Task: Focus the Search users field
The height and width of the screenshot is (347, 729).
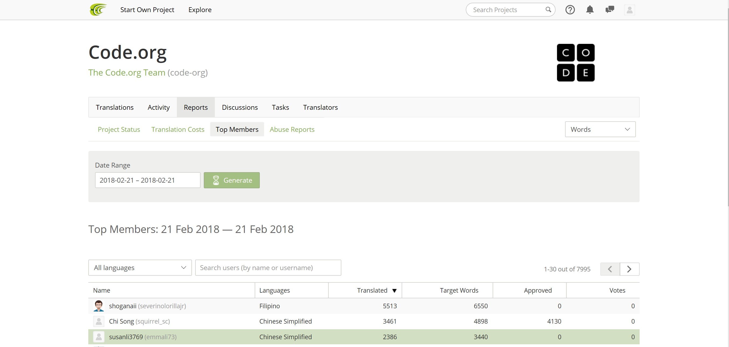Action: tap(268, 268)
